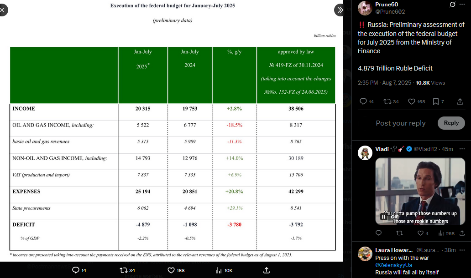Click the Reply button
Image resolution: width=471 pixels, height=278 pixels.
[x=451, y=123]
